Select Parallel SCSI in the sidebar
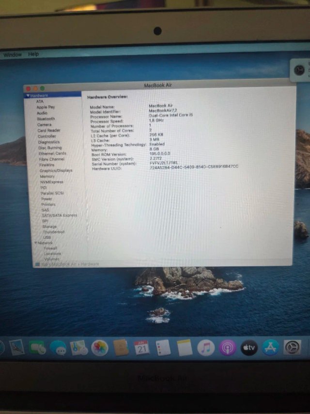Viewport: 310px width, 414px height. [52, 193]
